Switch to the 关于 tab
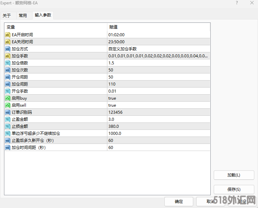Viewport: 258px width, 208px height. pos(7,15)
